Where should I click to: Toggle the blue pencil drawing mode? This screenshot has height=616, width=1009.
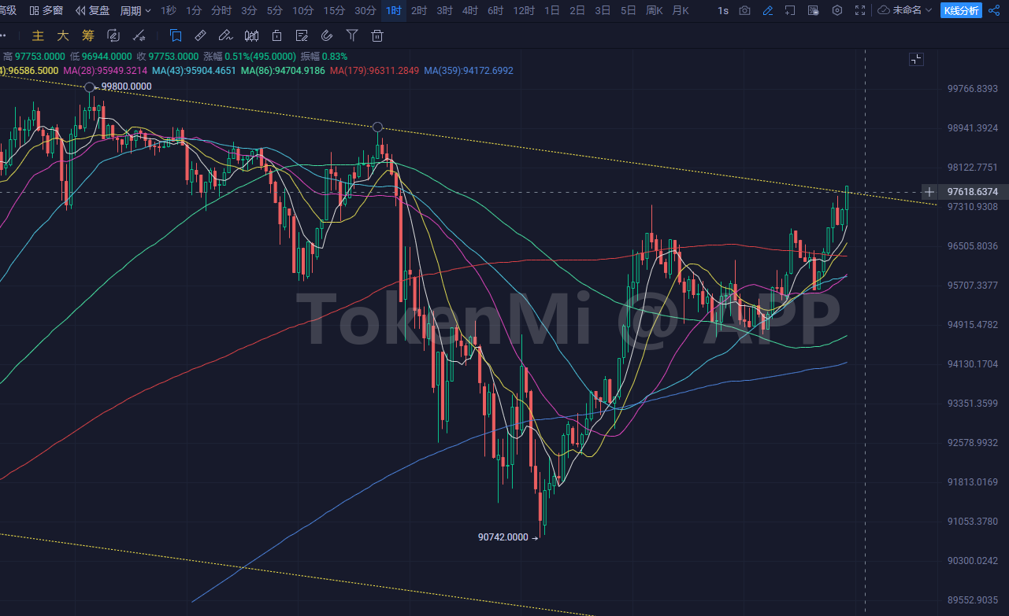coord(768,11)
